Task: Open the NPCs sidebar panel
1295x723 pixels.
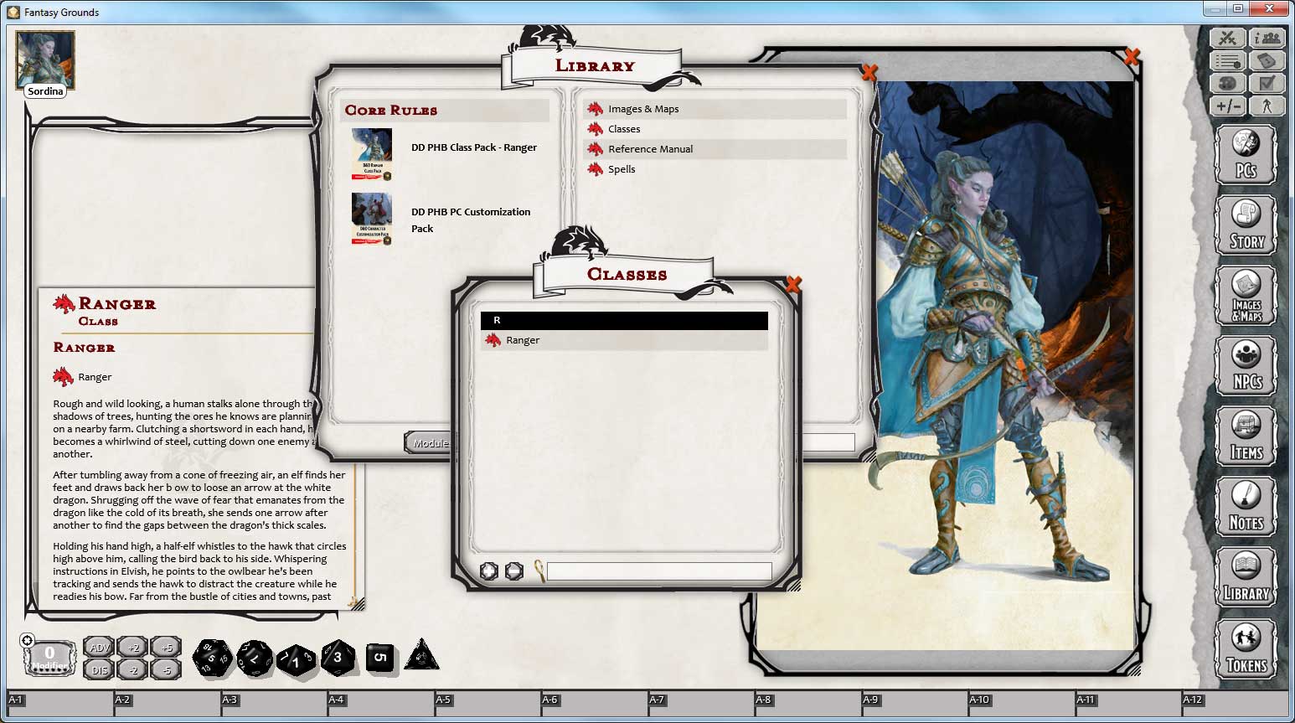Action: click(1246, 366)
